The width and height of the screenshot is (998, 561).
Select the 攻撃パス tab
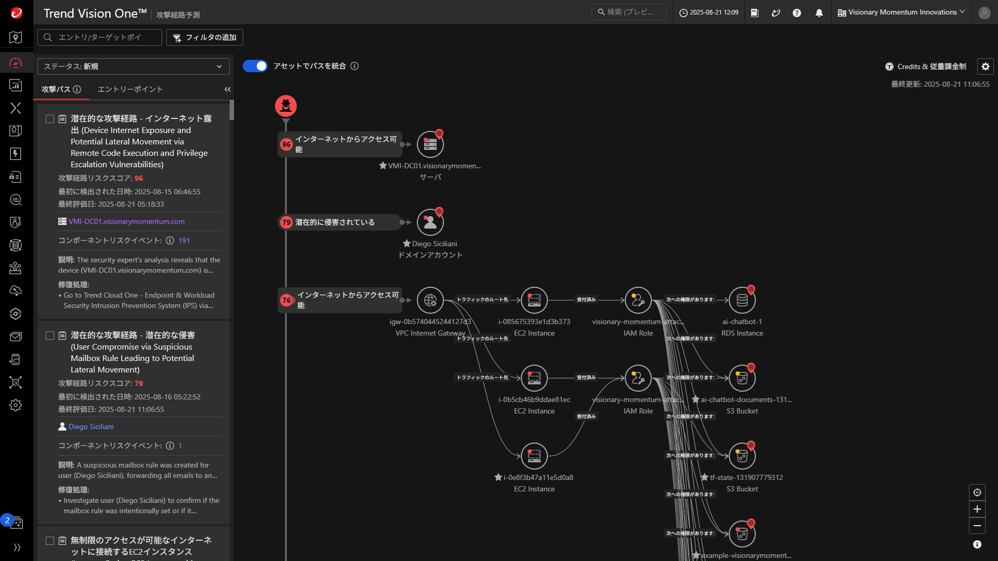pyautogui.click(x=56, y=89)
